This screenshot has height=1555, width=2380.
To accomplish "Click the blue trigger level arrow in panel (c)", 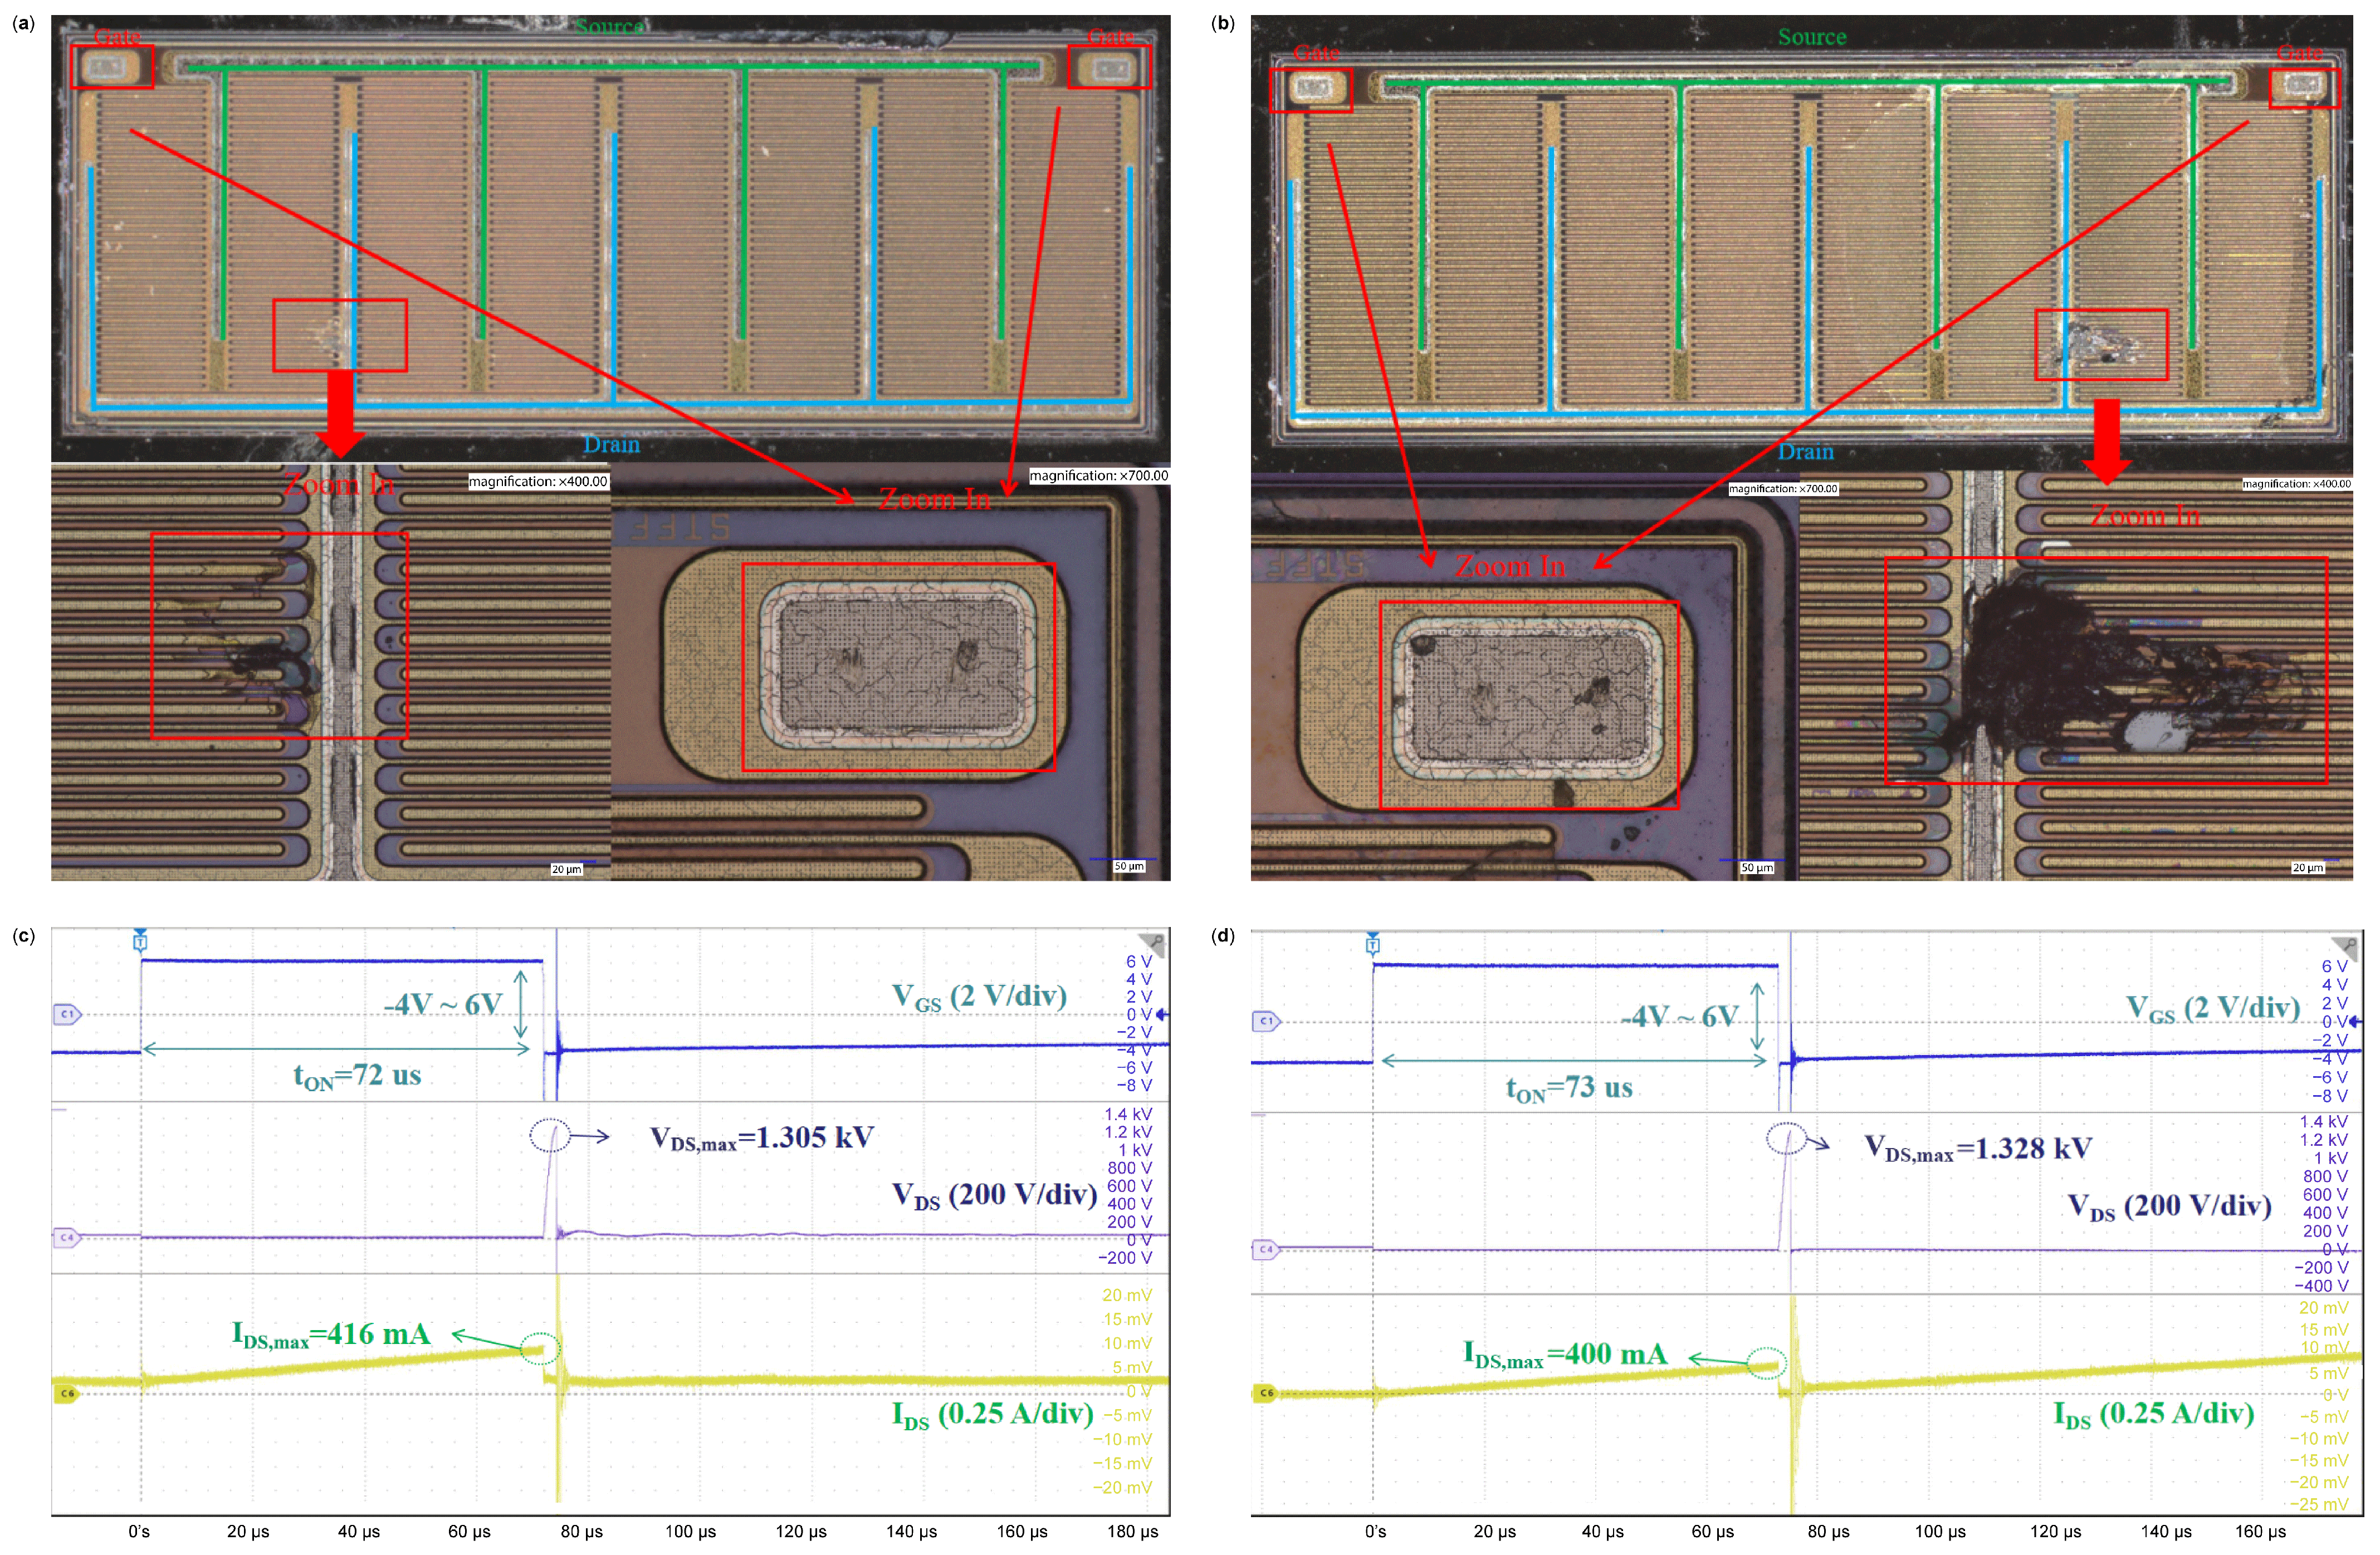I will (1162, 1014).
